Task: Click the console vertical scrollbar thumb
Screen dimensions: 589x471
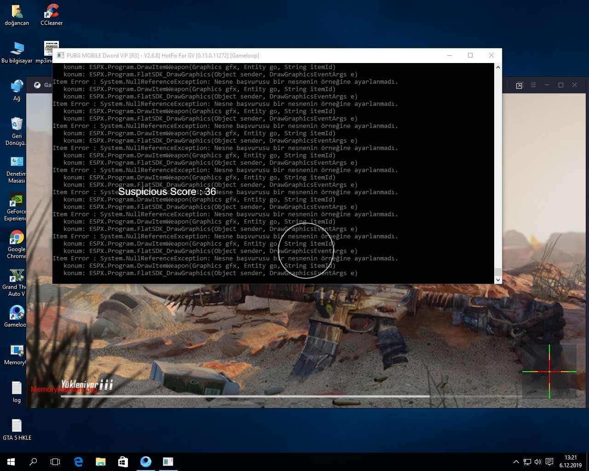Action: click(498, 272)
